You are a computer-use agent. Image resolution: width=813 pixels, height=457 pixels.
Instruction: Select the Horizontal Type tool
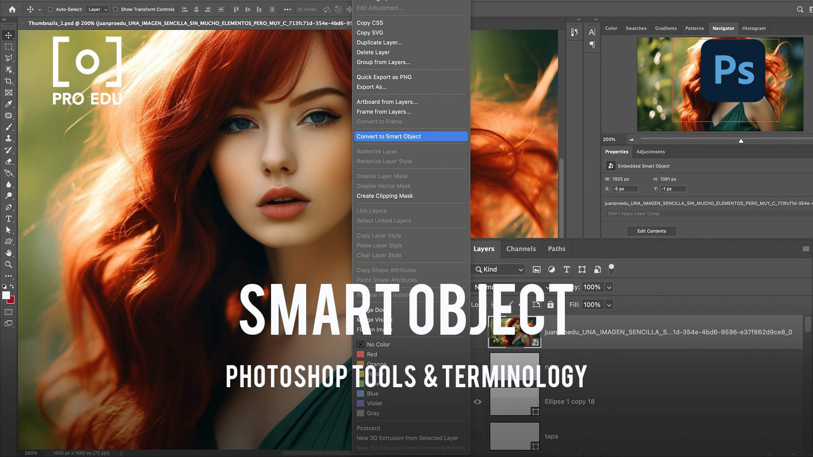click(x=8, y=219)
